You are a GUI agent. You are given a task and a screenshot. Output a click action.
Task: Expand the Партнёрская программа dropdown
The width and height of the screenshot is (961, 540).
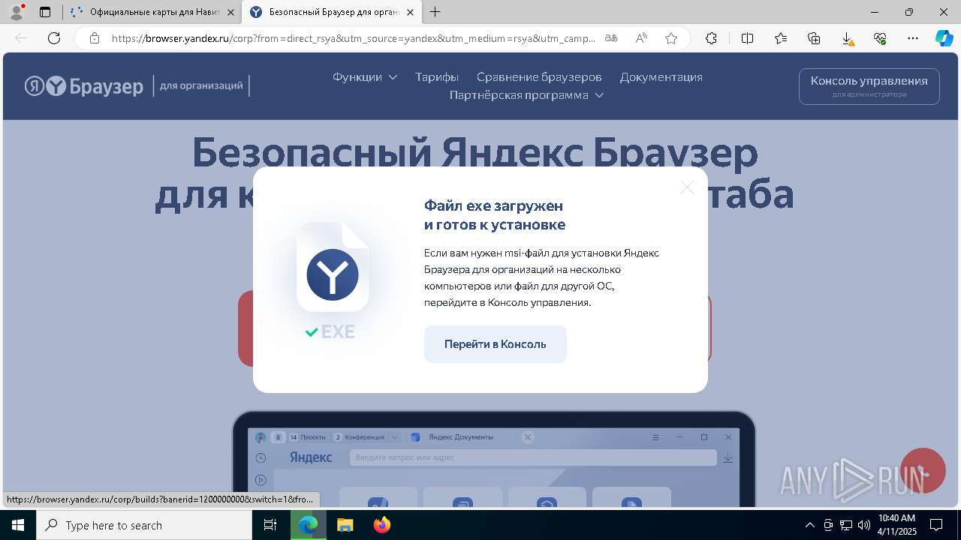(x=526, y=94)
